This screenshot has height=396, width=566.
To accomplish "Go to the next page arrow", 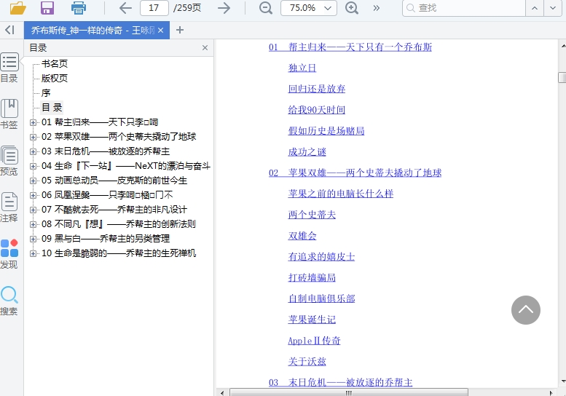I will [x=224, y=8].
